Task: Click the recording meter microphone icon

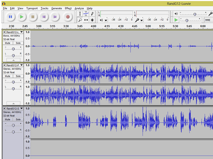Action: coord(137,20)
